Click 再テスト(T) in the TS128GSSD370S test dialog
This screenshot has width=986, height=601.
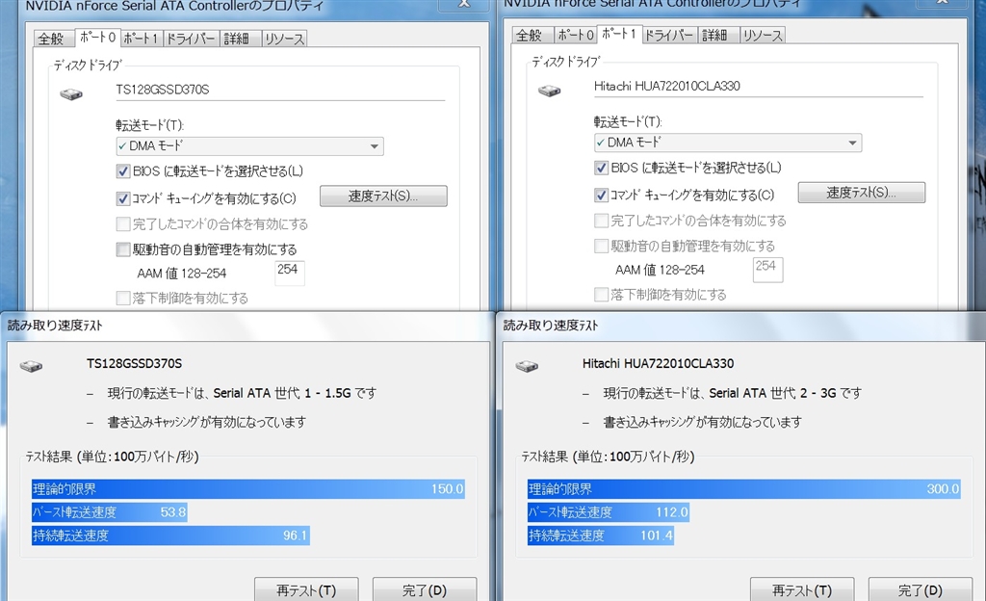306,589
